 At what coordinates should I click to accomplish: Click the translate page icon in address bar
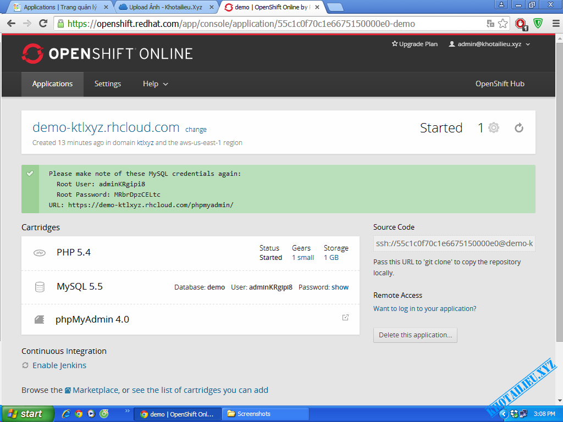pos(490,24)
